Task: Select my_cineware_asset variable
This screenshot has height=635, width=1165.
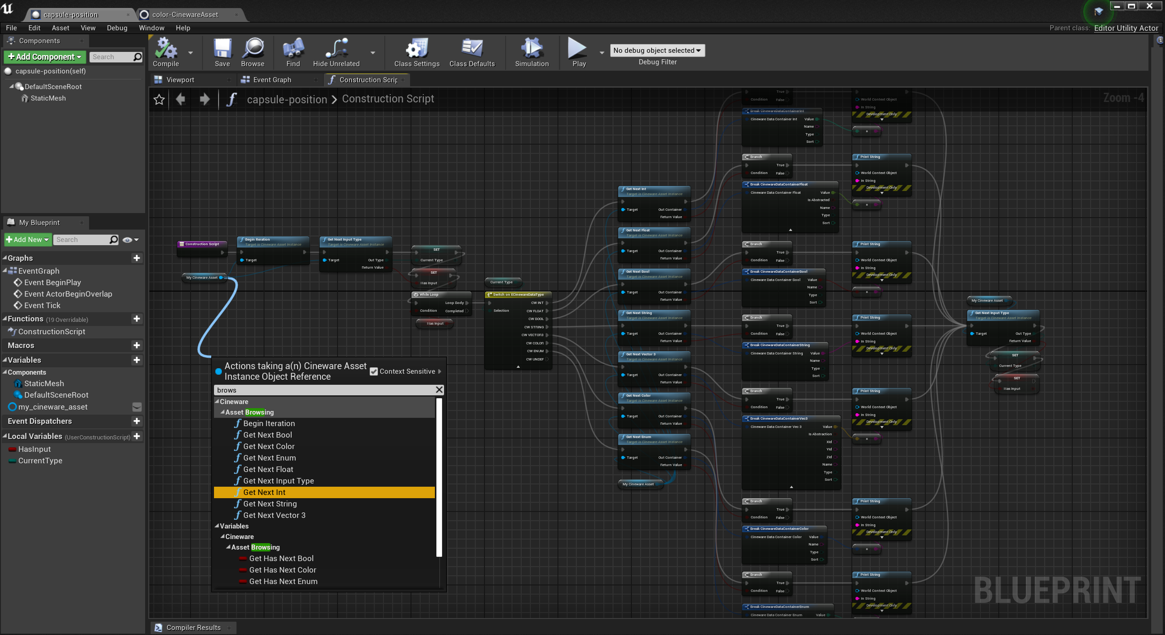Action: coord(53,407)
